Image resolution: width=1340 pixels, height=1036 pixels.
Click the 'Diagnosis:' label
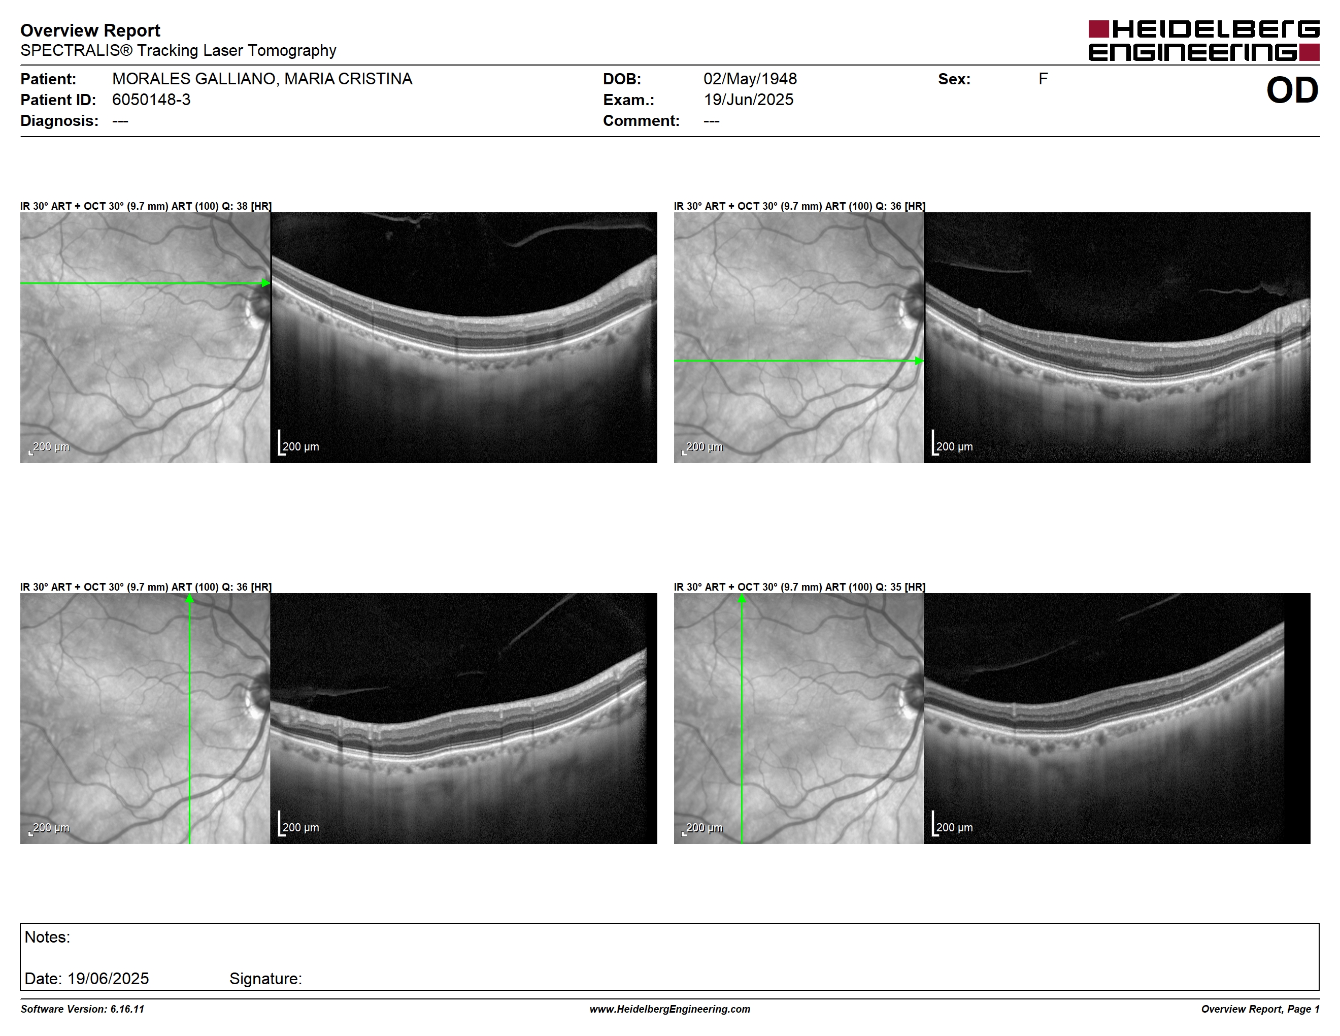pyautogui.click(x=59, y=120)
